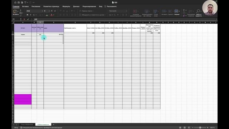This screenshot has width=229, height=129.
Task: Click the Удалить cells button
Action: pos(171,12)
